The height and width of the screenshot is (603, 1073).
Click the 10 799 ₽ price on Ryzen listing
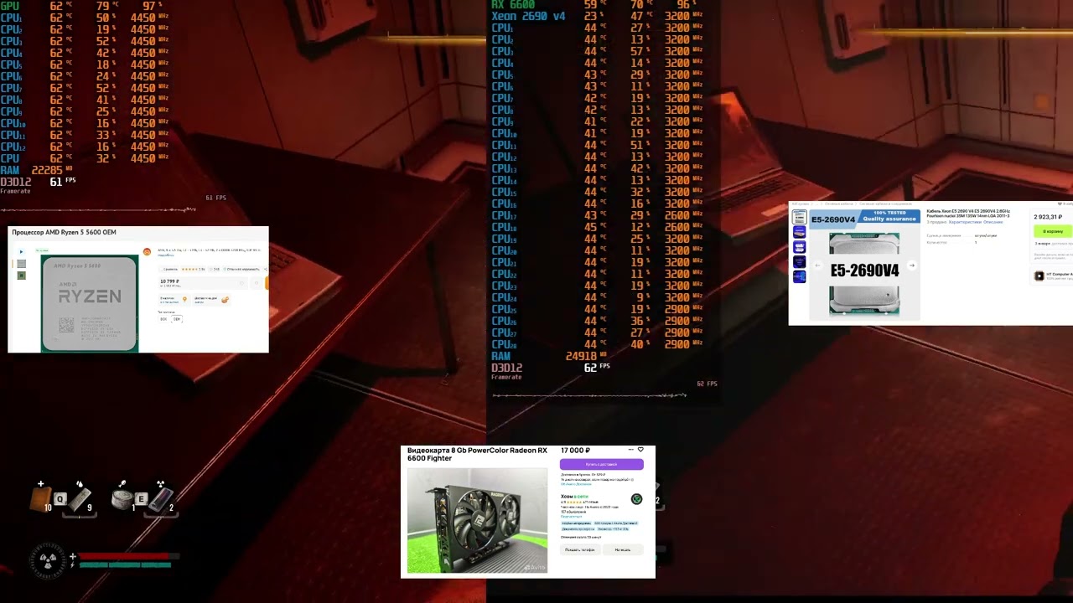coord(170,281)
